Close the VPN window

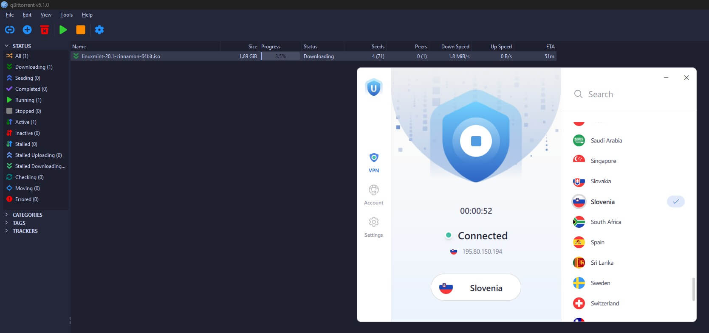pos(686,78)
